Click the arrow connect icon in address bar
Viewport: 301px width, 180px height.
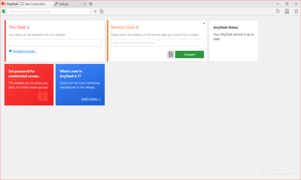[x=95, y=11]
